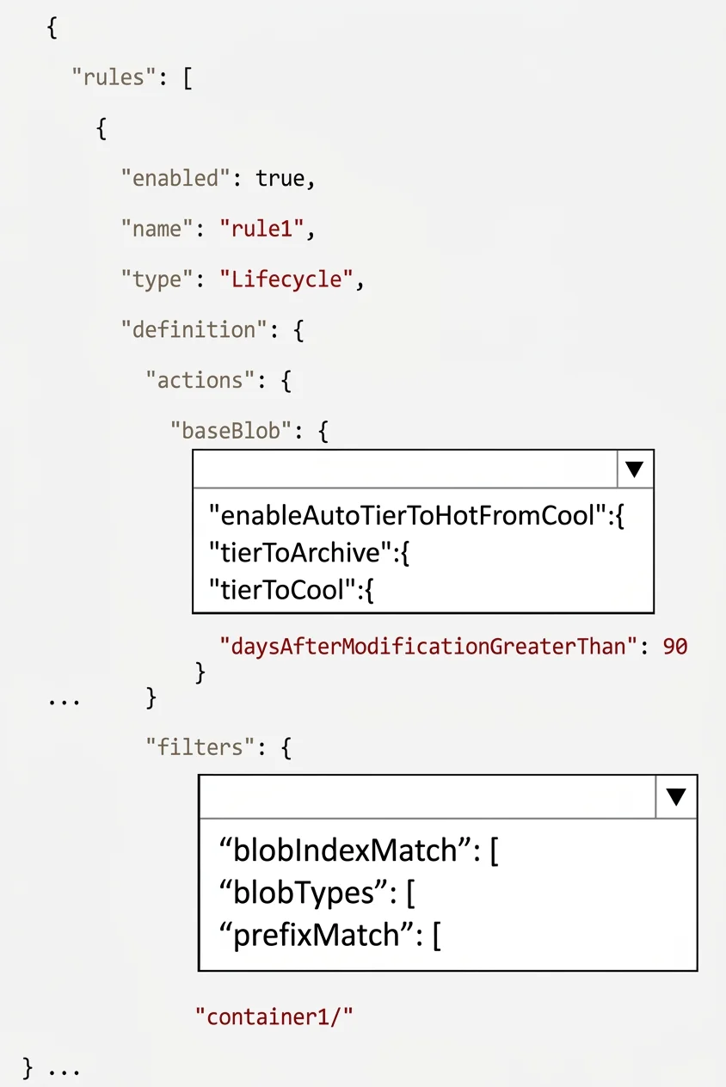Click the empty selection field below baseBlob
Viewport: 726px width, 1087px height.
click(405, 470)
